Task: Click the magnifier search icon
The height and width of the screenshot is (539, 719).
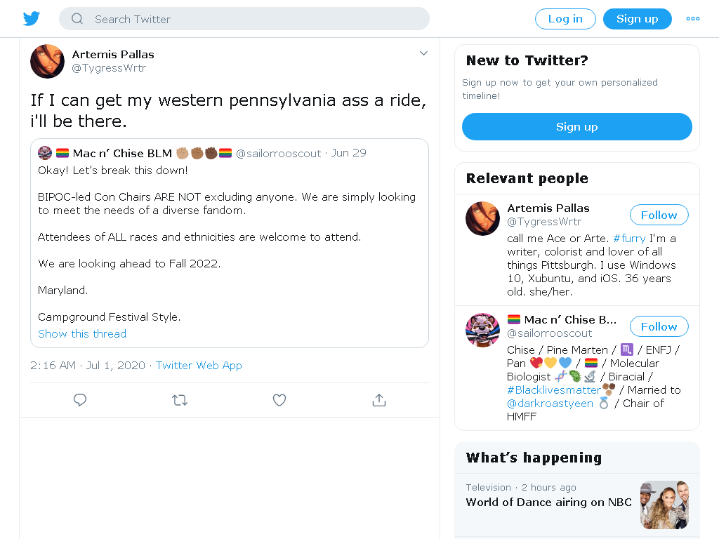Action: point(77,19)
